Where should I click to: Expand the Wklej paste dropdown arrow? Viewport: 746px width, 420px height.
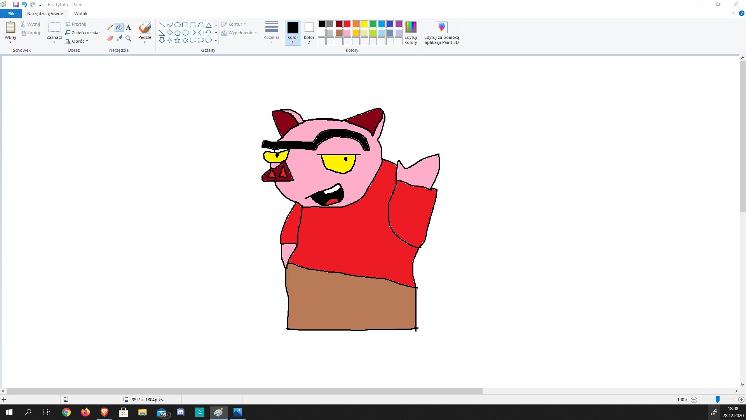(10, 42)
